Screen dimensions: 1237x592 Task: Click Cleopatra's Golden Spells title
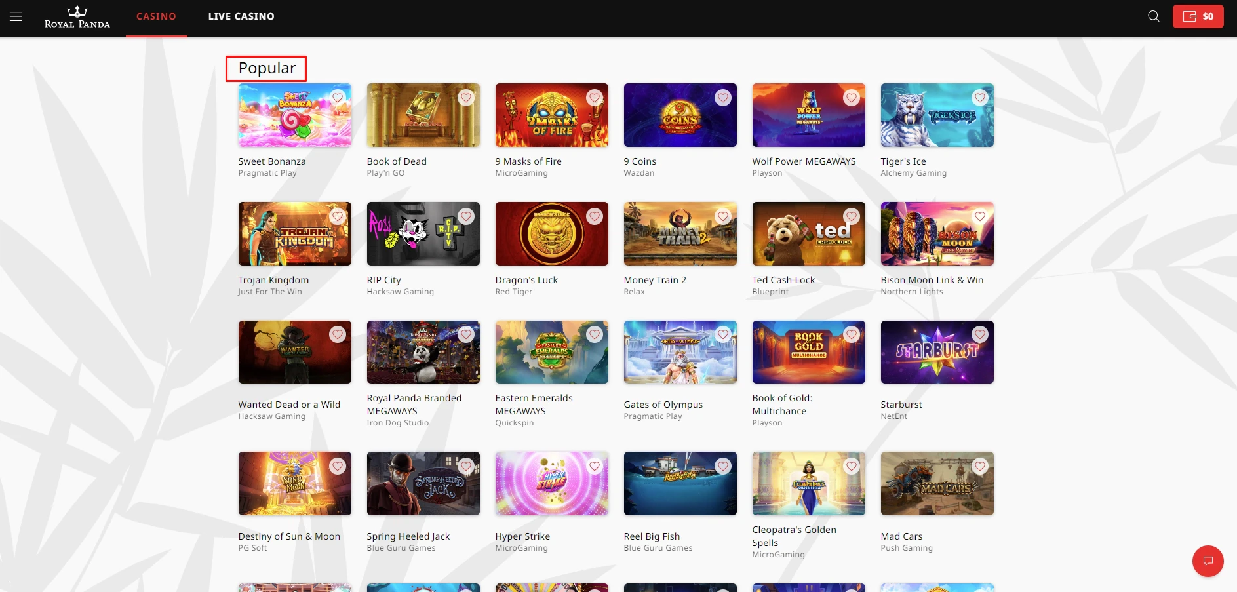point(794,536)
